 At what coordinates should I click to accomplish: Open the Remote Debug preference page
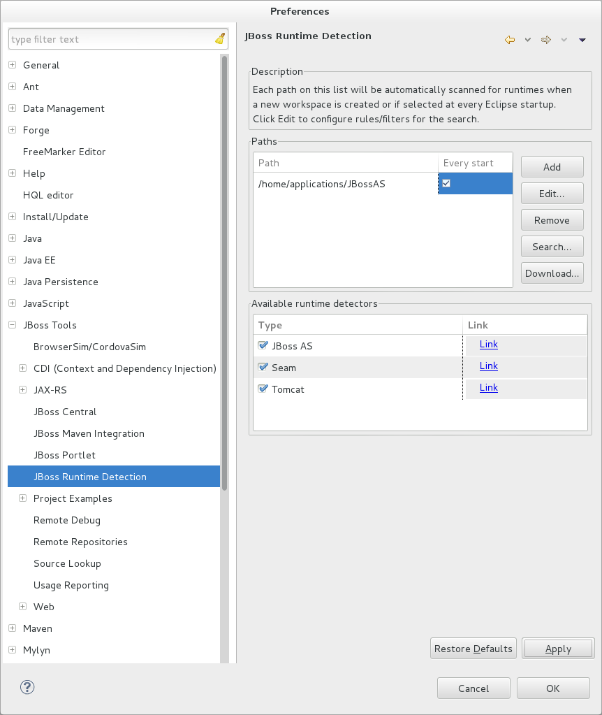coord(66,520)
